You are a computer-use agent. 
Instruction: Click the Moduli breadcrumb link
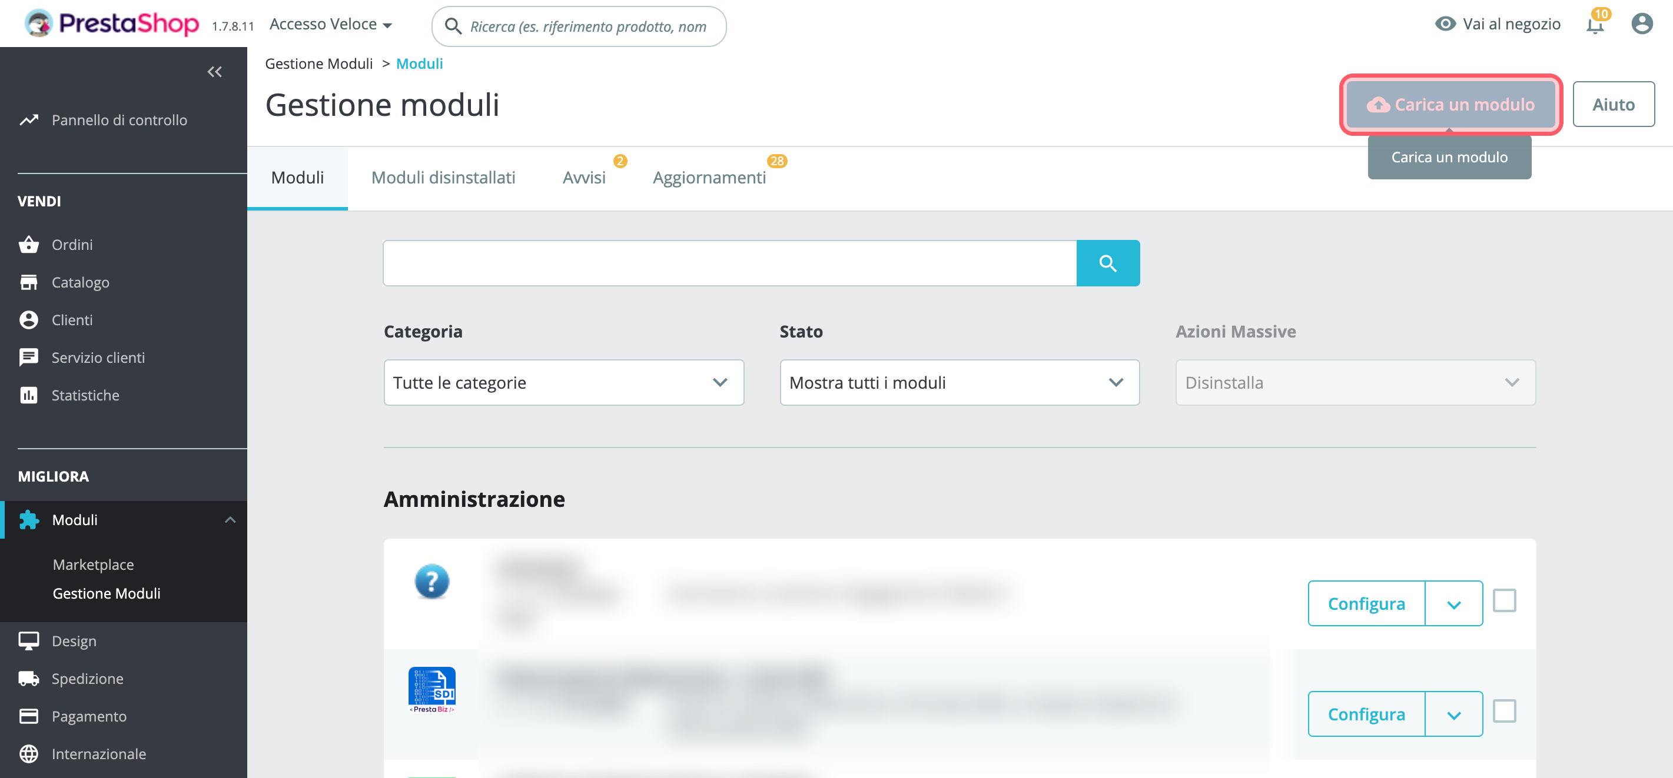coord(420,64)
